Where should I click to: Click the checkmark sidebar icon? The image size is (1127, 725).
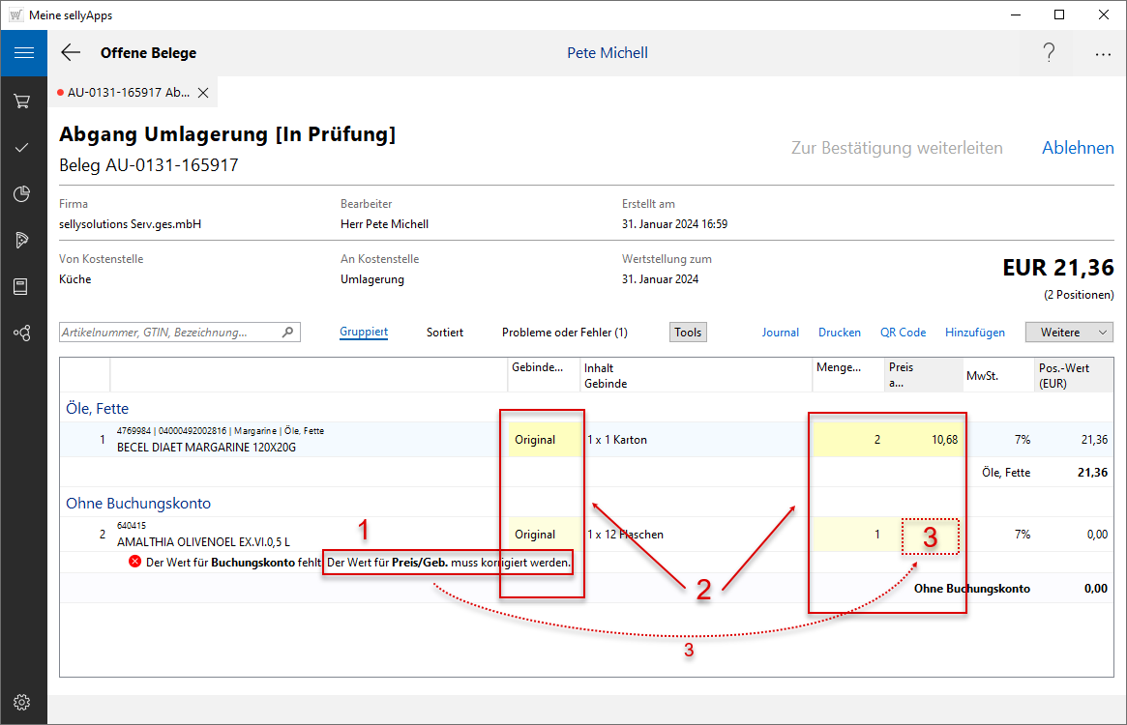click(22, 148)
